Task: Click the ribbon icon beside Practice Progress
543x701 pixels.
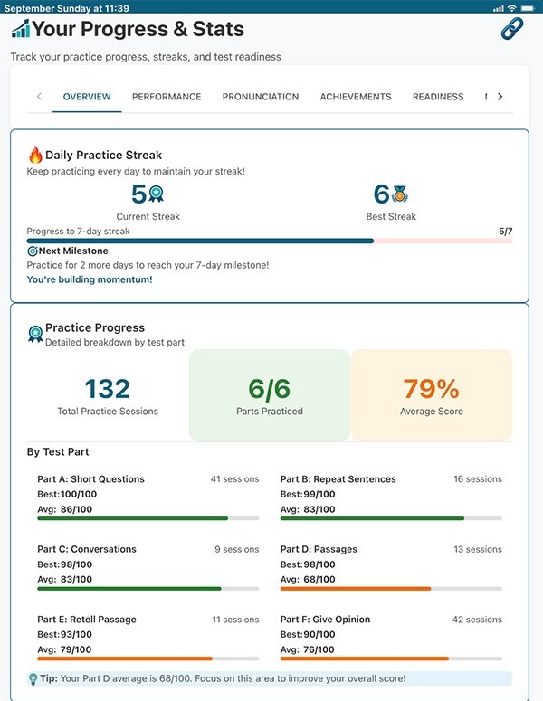Action: tap(35, 334)
